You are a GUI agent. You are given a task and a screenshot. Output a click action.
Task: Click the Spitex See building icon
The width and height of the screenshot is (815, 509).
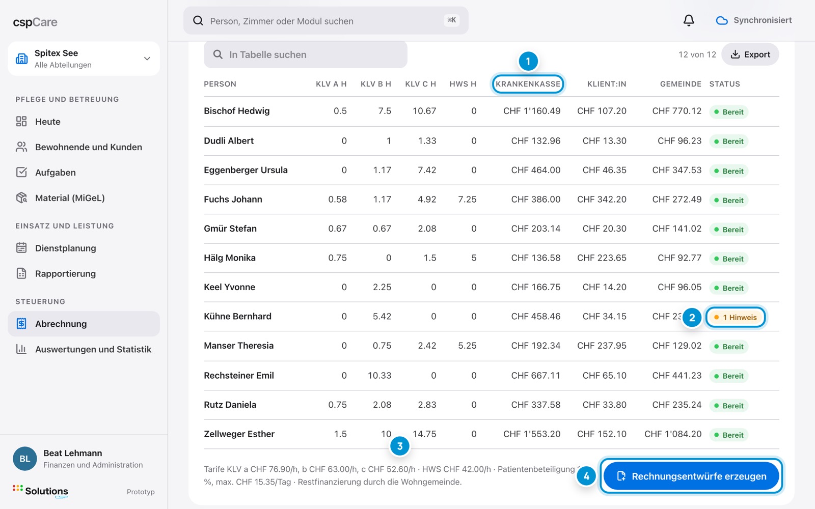coord(22,59)
